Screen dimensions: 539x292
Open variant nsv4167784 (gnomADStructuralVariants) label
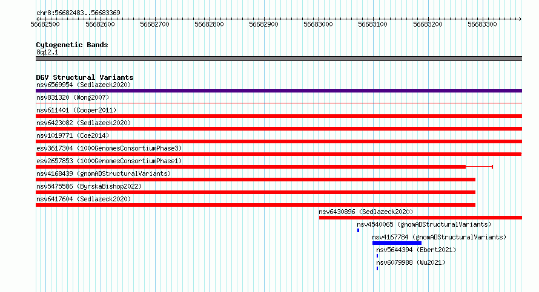coord(439,237)
